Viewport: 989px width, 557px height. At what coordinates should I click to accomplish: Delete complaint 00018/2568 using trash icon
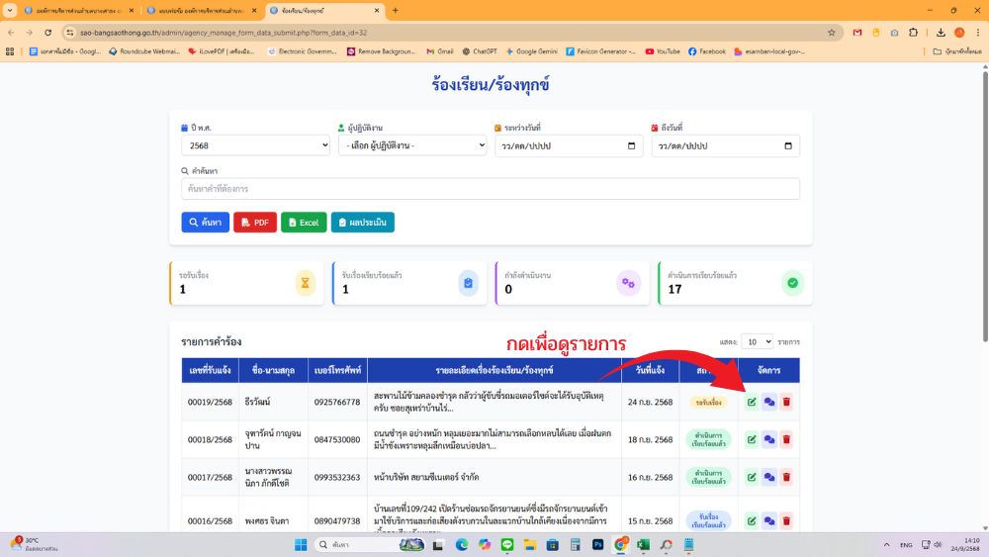coord(786,439)
